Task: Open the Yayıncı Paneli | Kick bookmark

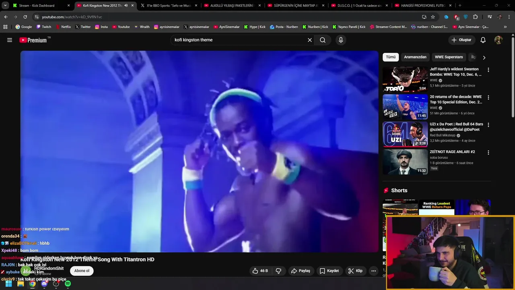Action: pos(349,27)
